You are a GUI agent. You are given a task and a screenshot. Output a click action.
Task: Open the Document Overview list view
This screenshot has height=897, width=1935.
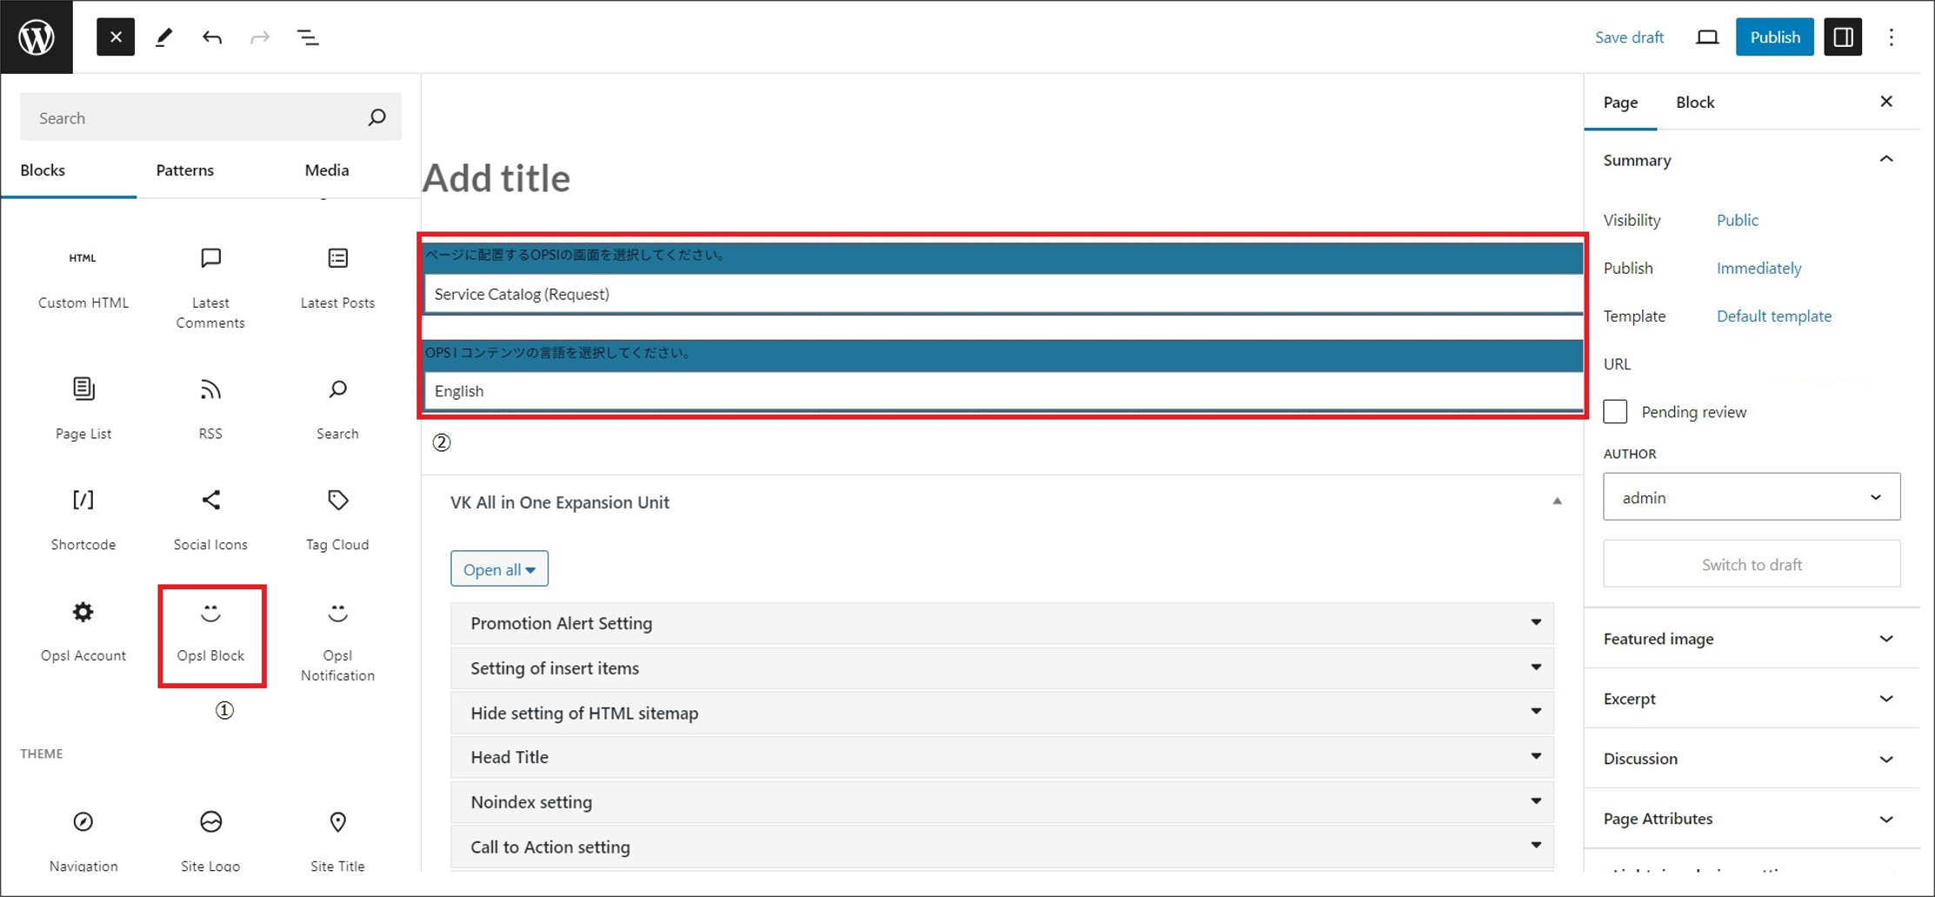click(308, 37)
